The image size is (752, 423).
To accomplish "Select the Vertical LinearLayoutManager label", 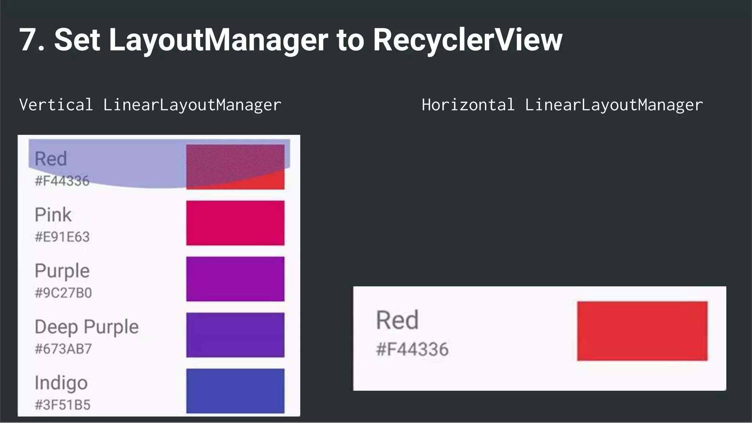I will (150, 105).
